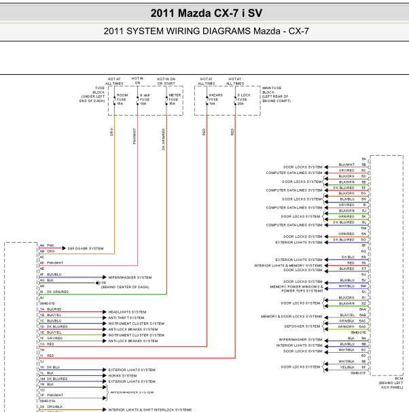This screenshot has width=409, height=412.
Task: Click the '4D PNK/WHT' pin label
Action: (x=52, y=262)
